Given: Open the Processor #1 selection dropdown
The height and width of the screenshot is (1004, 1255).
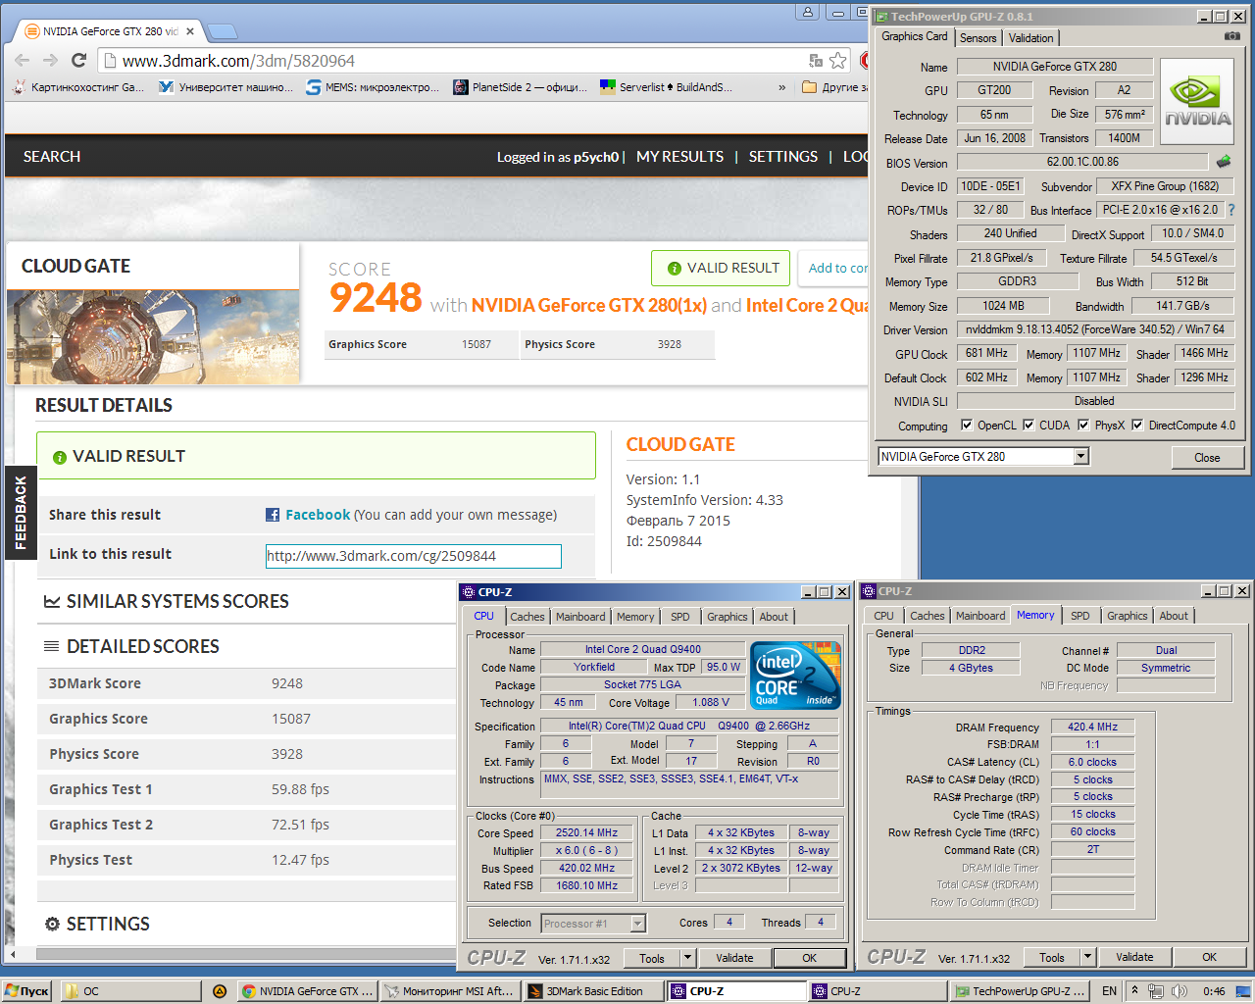Looking at the screenshot, I should click(637, 923).
